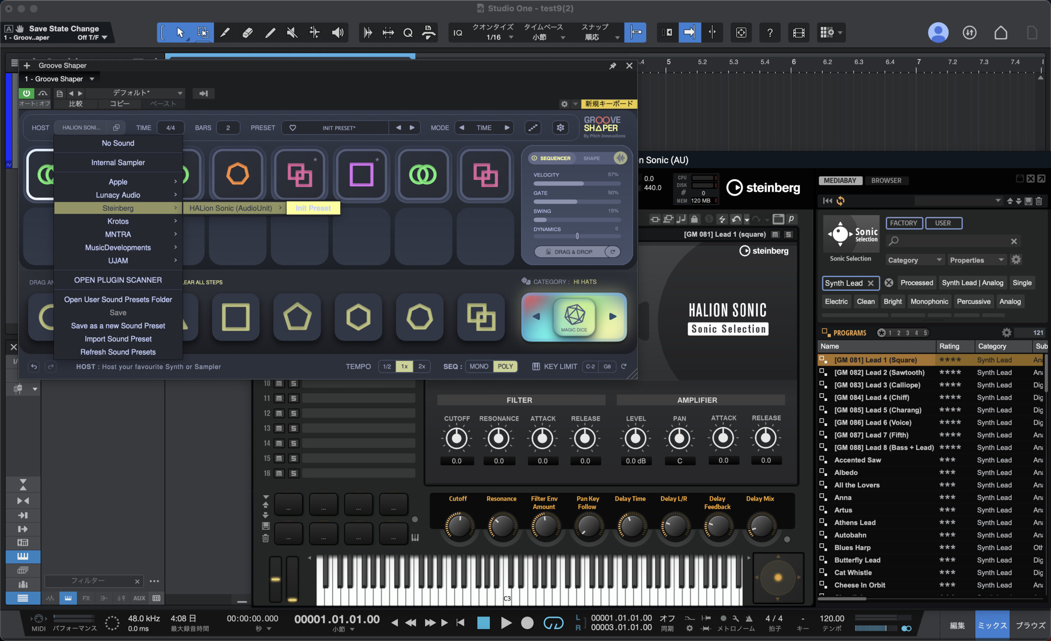This screenshot has width=1051, height=641.
Task: Click the IQ quantize button
Action: tap(458, 32)
